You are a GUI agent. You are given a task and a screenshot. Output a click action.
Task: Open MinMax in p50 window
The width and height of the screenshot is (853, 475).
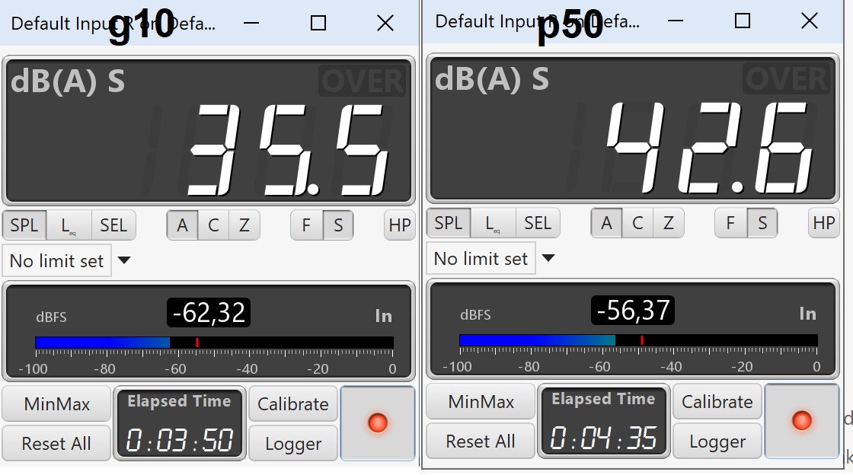481,402
